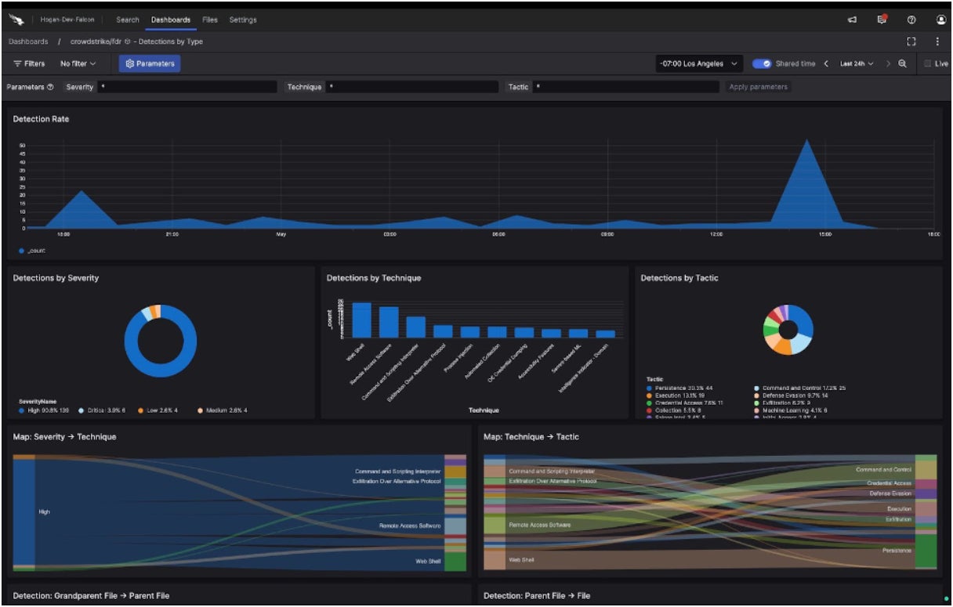
Task: Open the Dashboards tab
Action: point(171,20)
